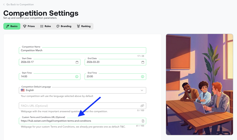Click into the FAQ's URL field

[83, 106]
